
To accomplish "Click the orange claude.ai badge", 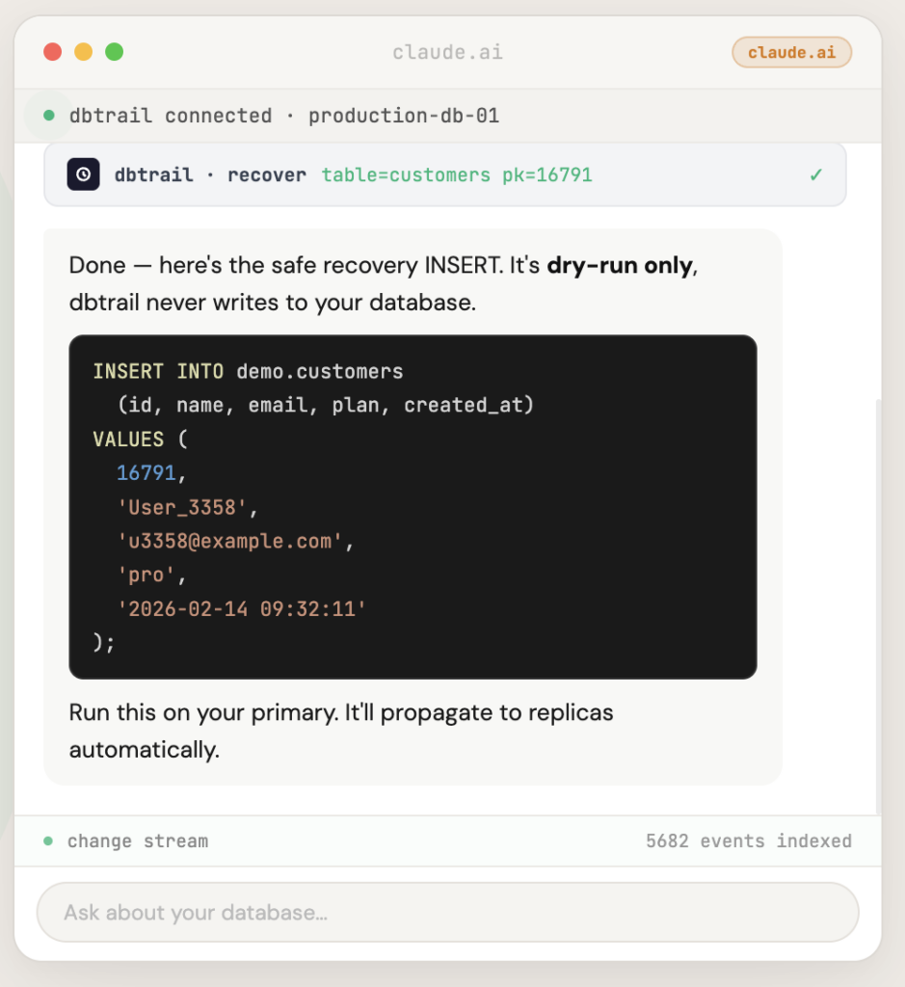I will (791, 52).
